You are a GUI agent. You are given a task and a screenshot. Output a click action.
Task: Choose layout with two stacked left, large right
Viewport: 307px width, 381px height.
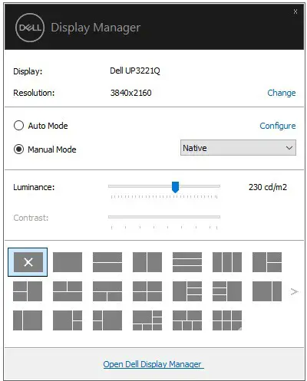pos(28,291)
